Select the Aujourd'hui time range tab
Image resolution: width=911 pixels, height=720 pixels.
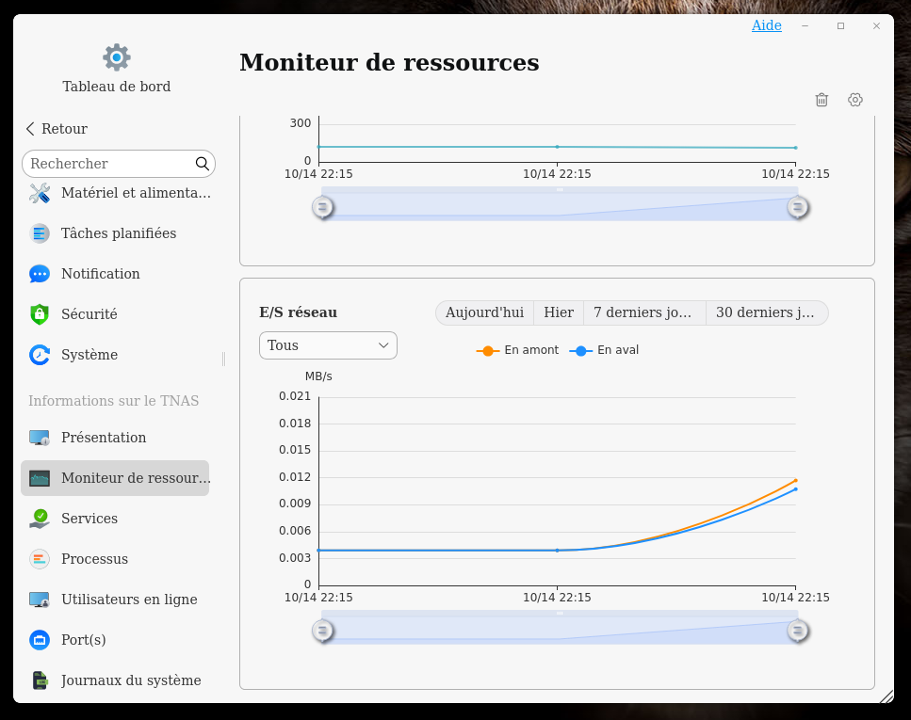(x=484, y=312)
